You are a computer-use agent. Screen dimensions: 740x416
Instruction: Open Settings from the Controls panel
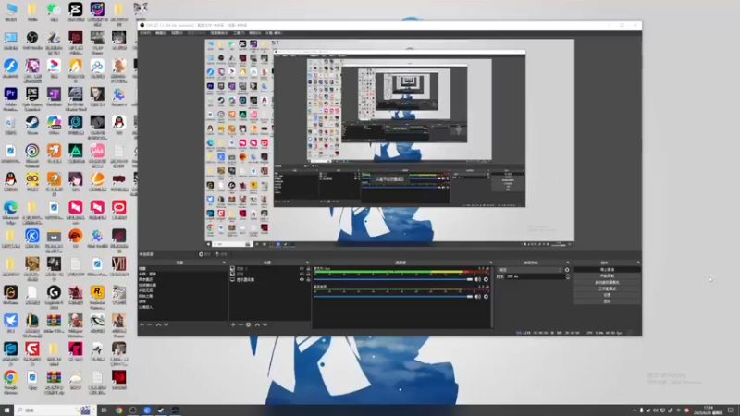pyautogui.click(x=608, y=295)
